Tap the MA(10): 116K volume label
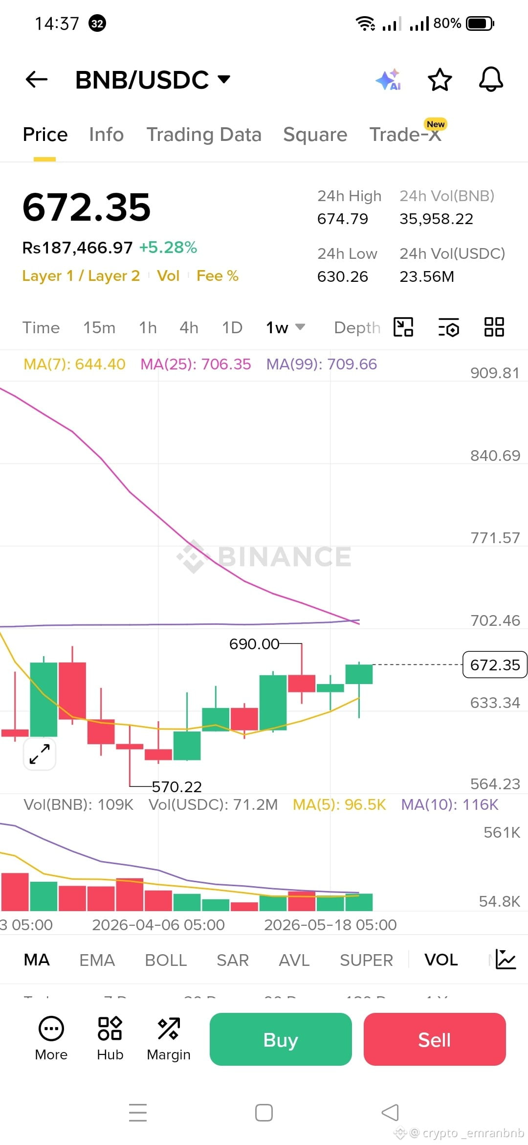The width and height of the screenshot is (528, 1145). point(450,804)
